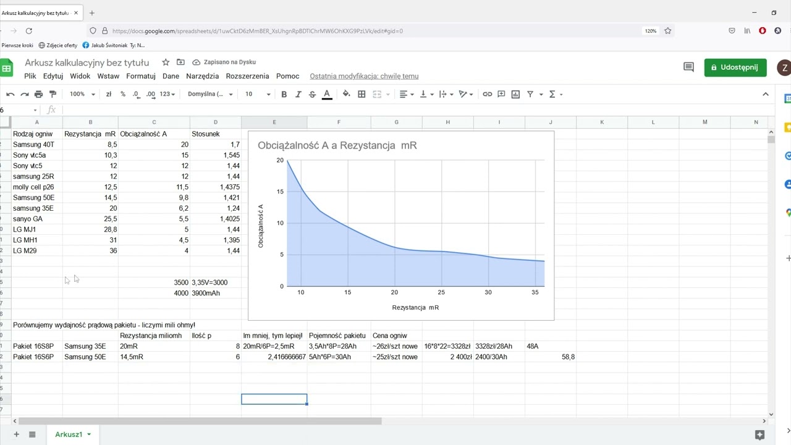Viewport: 791px width, 445px height.
Task: Open the Narzędzia menu
Action: [202, 76]
